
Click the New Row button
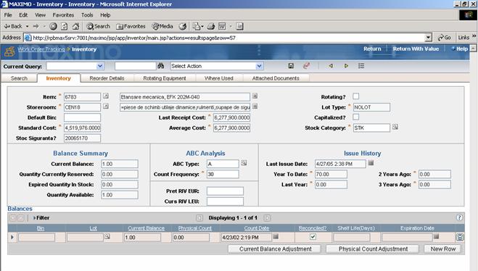coord(443,249)
